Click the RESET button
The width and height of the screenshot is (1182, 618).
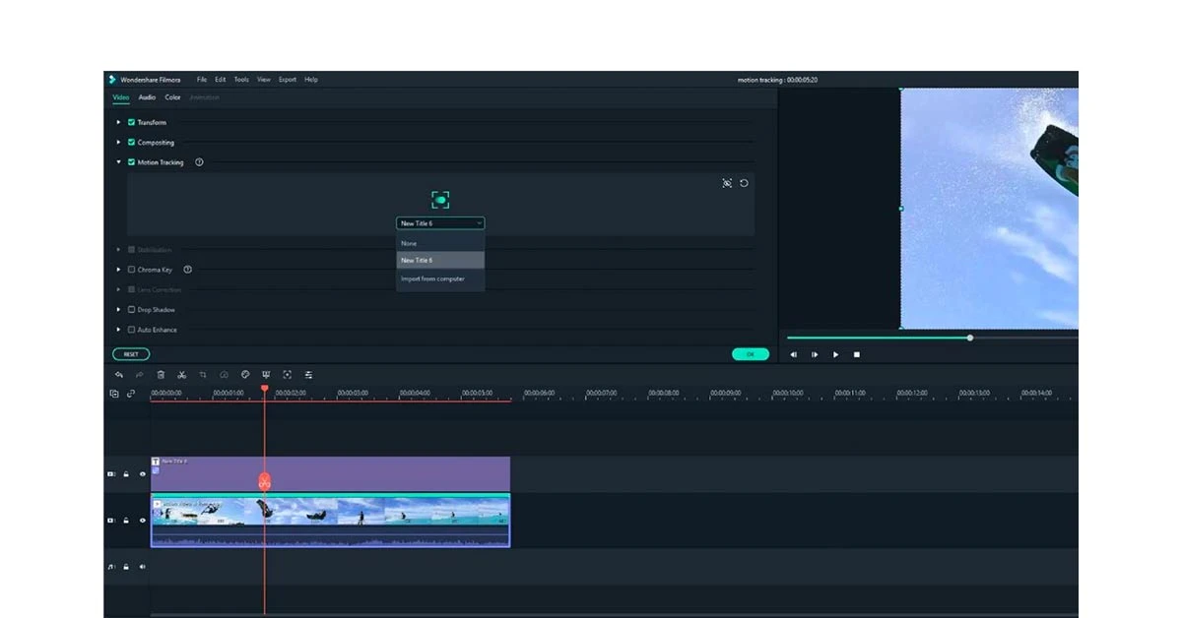130,353
